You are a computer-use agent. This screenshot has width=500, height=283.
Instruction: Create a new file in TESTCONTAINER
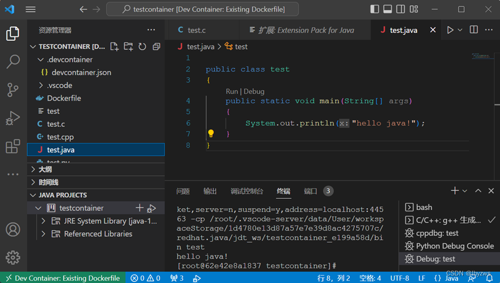click(114, 47)
